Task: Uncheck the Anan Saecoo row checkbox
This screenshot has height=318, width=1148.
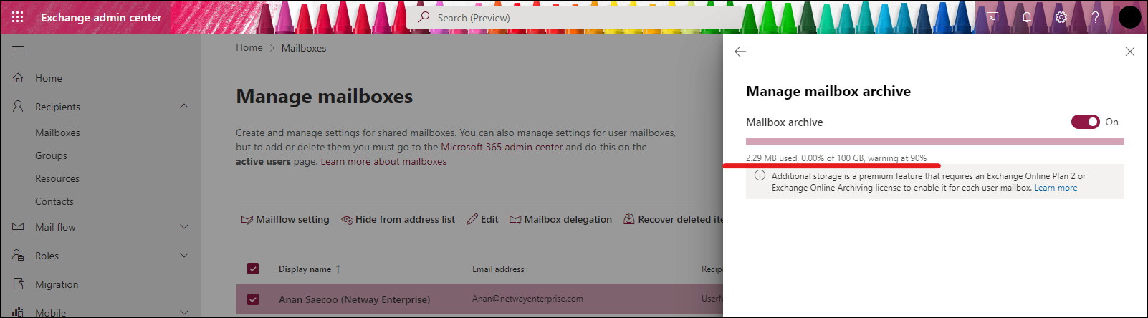Action: pyautogui.click(x=253, y=299)
